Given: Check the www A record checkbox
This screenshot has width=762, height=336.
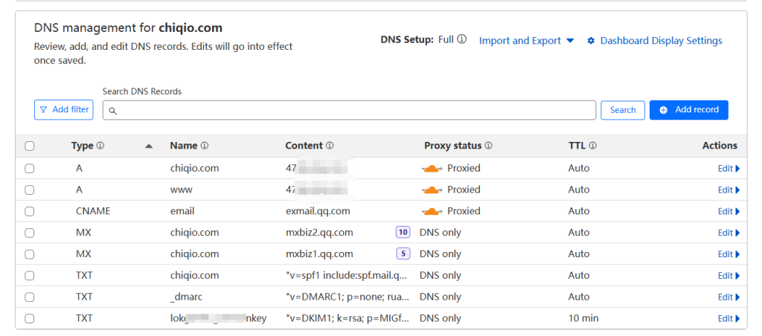Looking at the screenshot, I should [x=30, y=190].
